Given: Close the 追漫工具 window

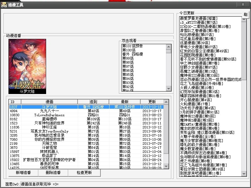Looking at the screenshot, I should pos(243,4).
